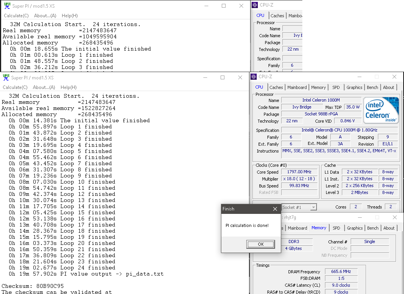Switch to About tab in middle CPU-Z window

[x=388, y=87]
